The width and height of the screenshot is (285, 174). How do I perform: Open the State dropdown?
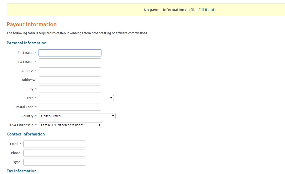[76, 98]
